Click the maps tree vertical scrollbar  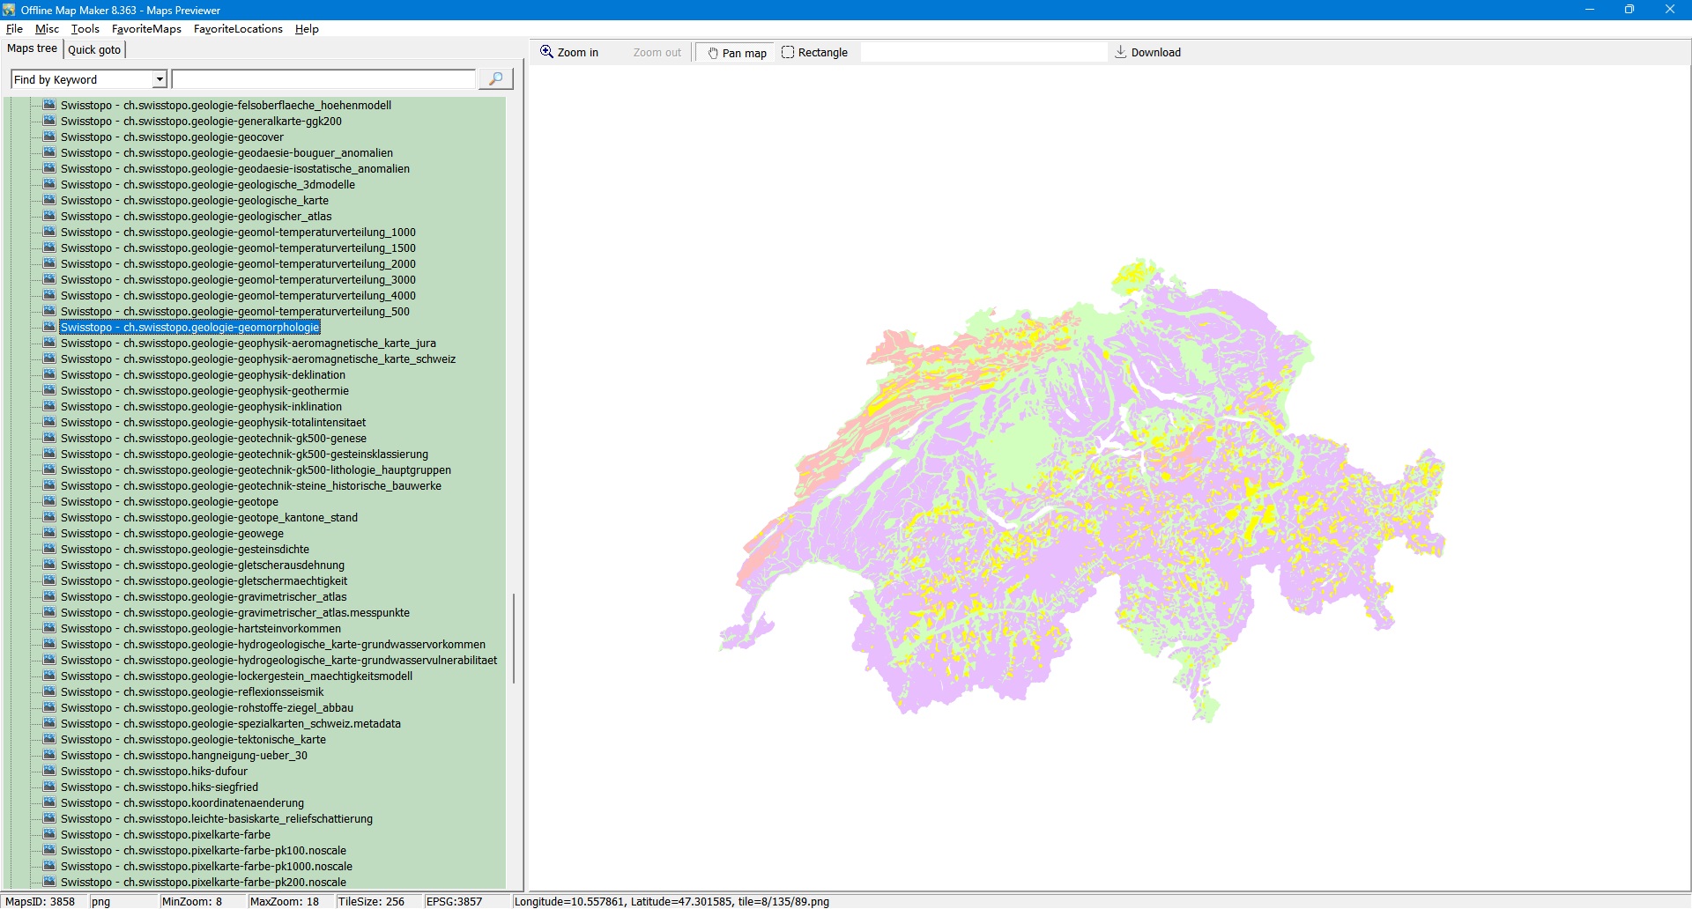(513, 639)
